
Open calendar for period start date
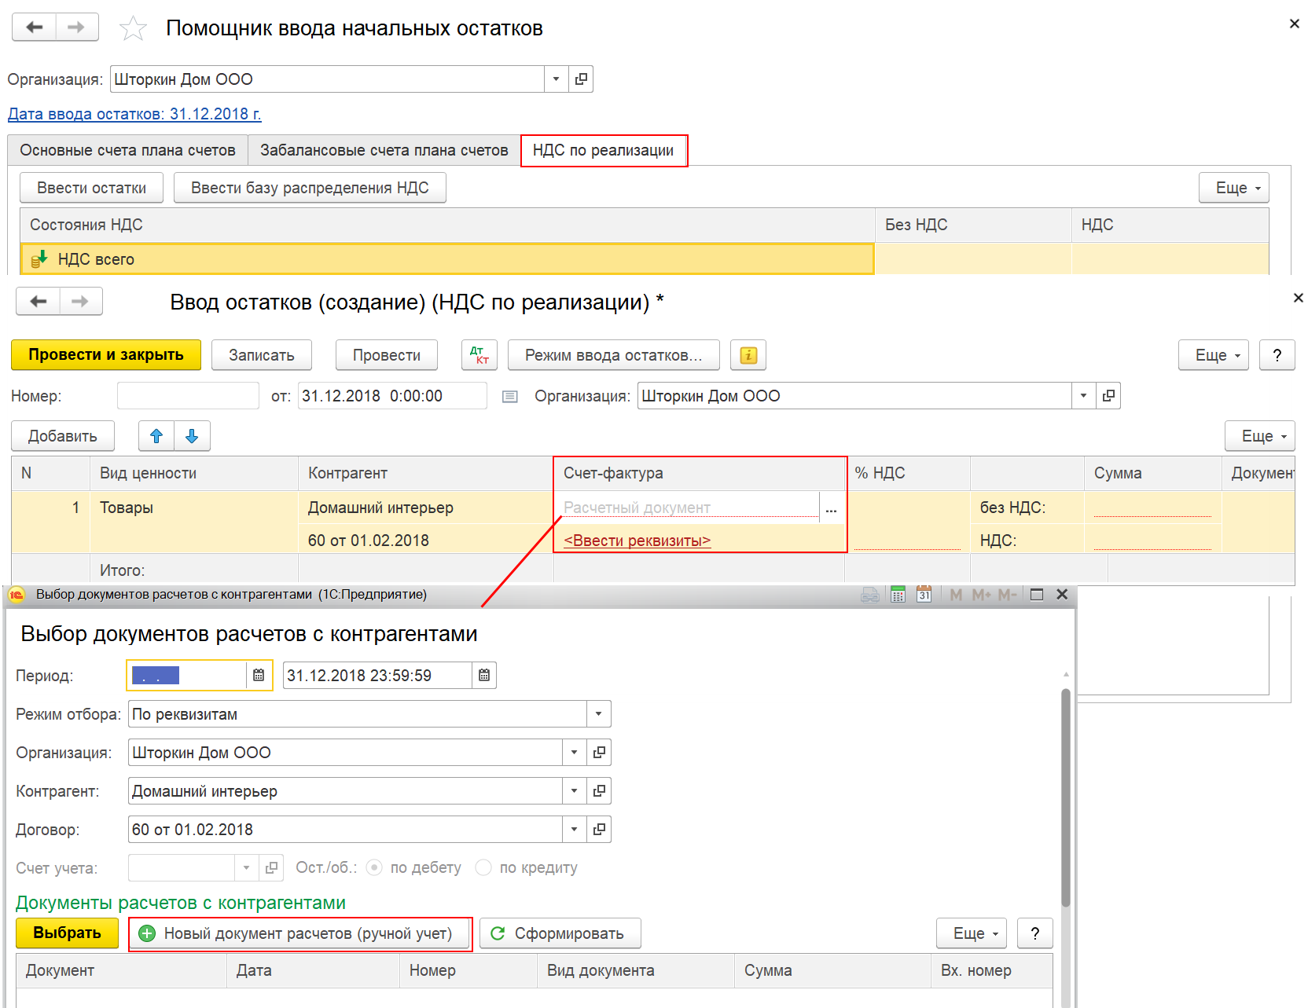tap(259, 676)
